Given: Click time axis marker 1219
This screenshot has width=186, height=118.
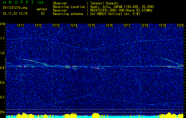Looking at the screenshot, I should click(x=163, y=25).
